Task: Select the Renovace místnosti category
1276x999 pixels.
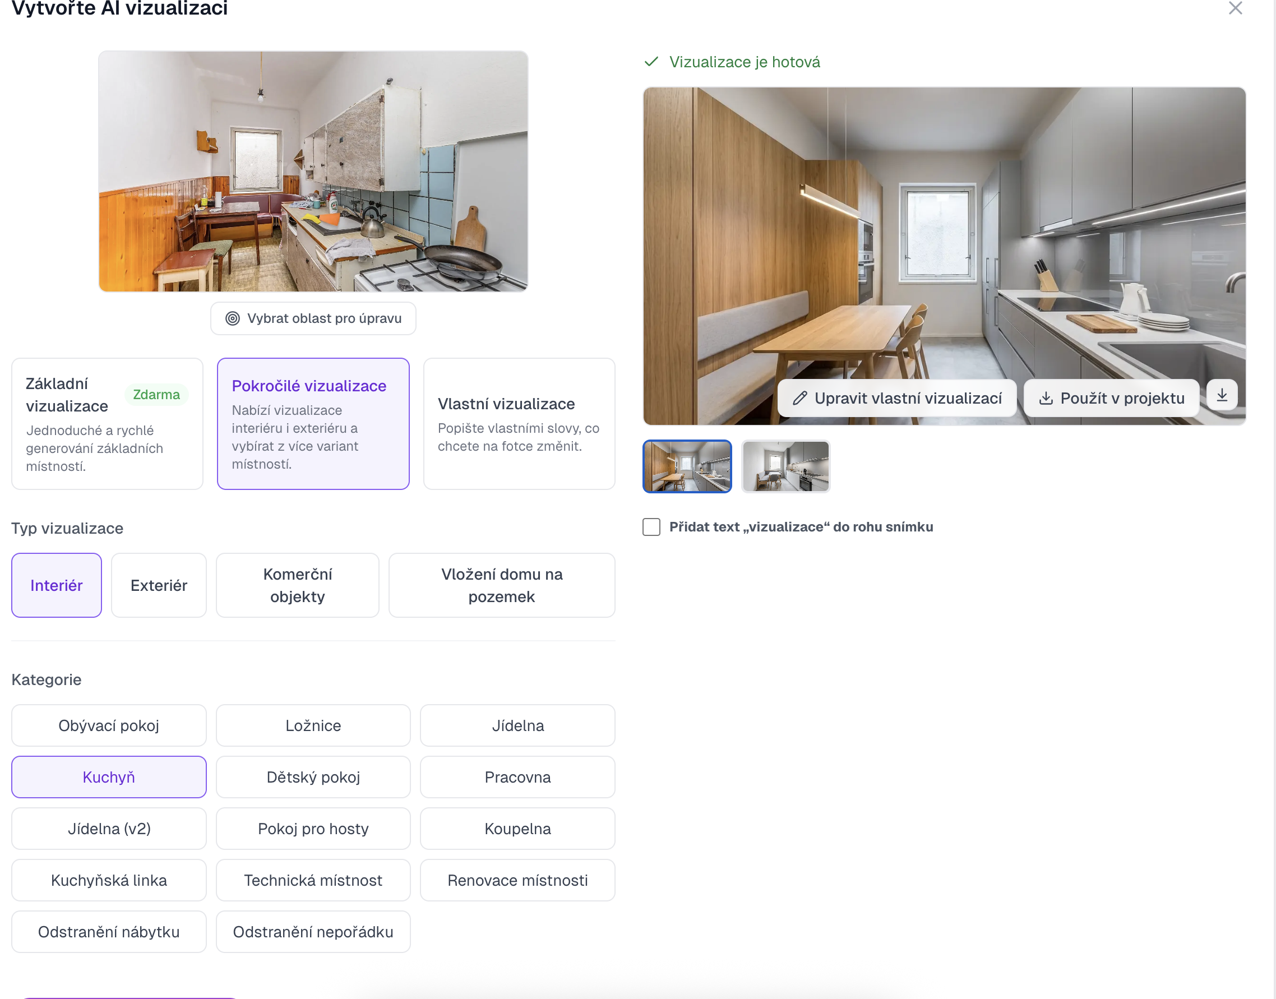Action: tap(517, 880)
